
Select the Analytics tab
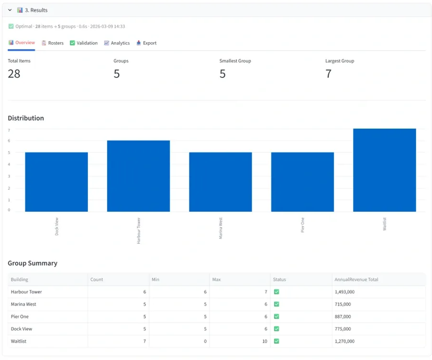click(x=117, y=43)
